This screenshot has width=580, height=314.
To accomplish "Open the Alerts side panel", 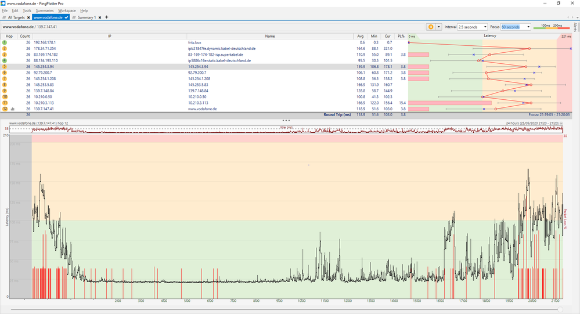I will (x=575, y=27).
